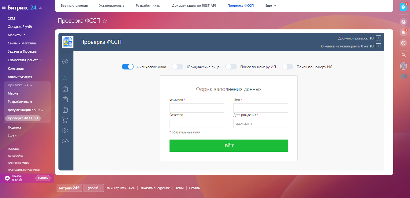Viewport: 410px width, 198px height.
Task: Open КАРТА САЙТА link
Action: point(15,156)
